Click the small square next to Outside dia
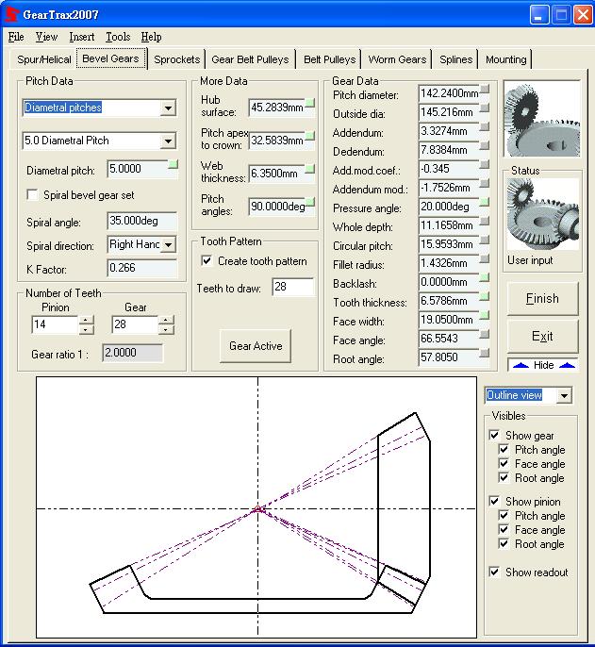595x647 pixels. click(485, 108)
